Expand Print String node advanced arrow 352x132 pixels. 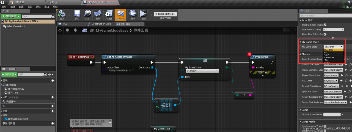262,76
